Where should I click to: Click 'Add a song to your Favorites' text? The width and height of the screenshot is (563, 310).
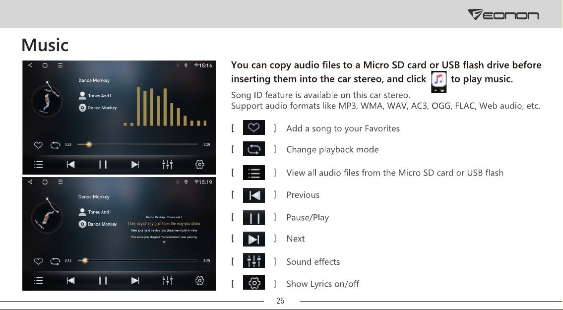coord(343,128)
